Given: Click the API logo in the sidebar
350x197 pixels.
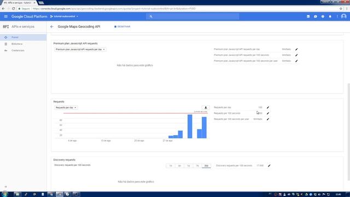Looking at the screenshot, I should tap(6, 27).
